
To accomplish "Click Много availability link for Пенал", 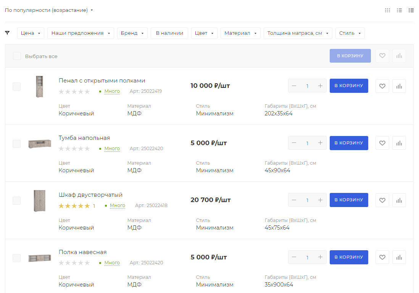I will pos(112,91).
